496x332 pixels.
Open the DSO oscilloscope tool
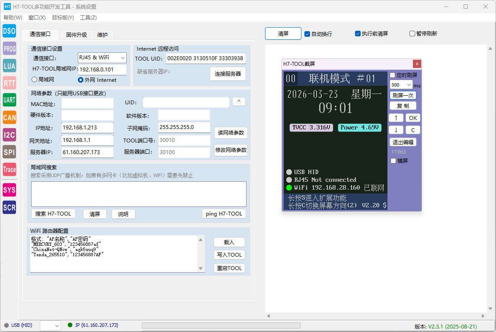[10, 31]
